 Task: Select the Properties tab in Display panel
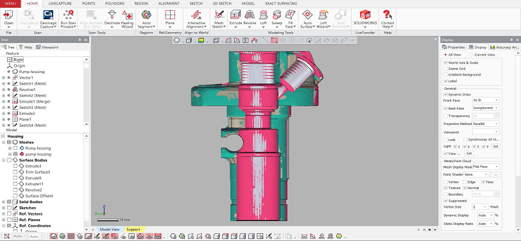click(454, 47)
